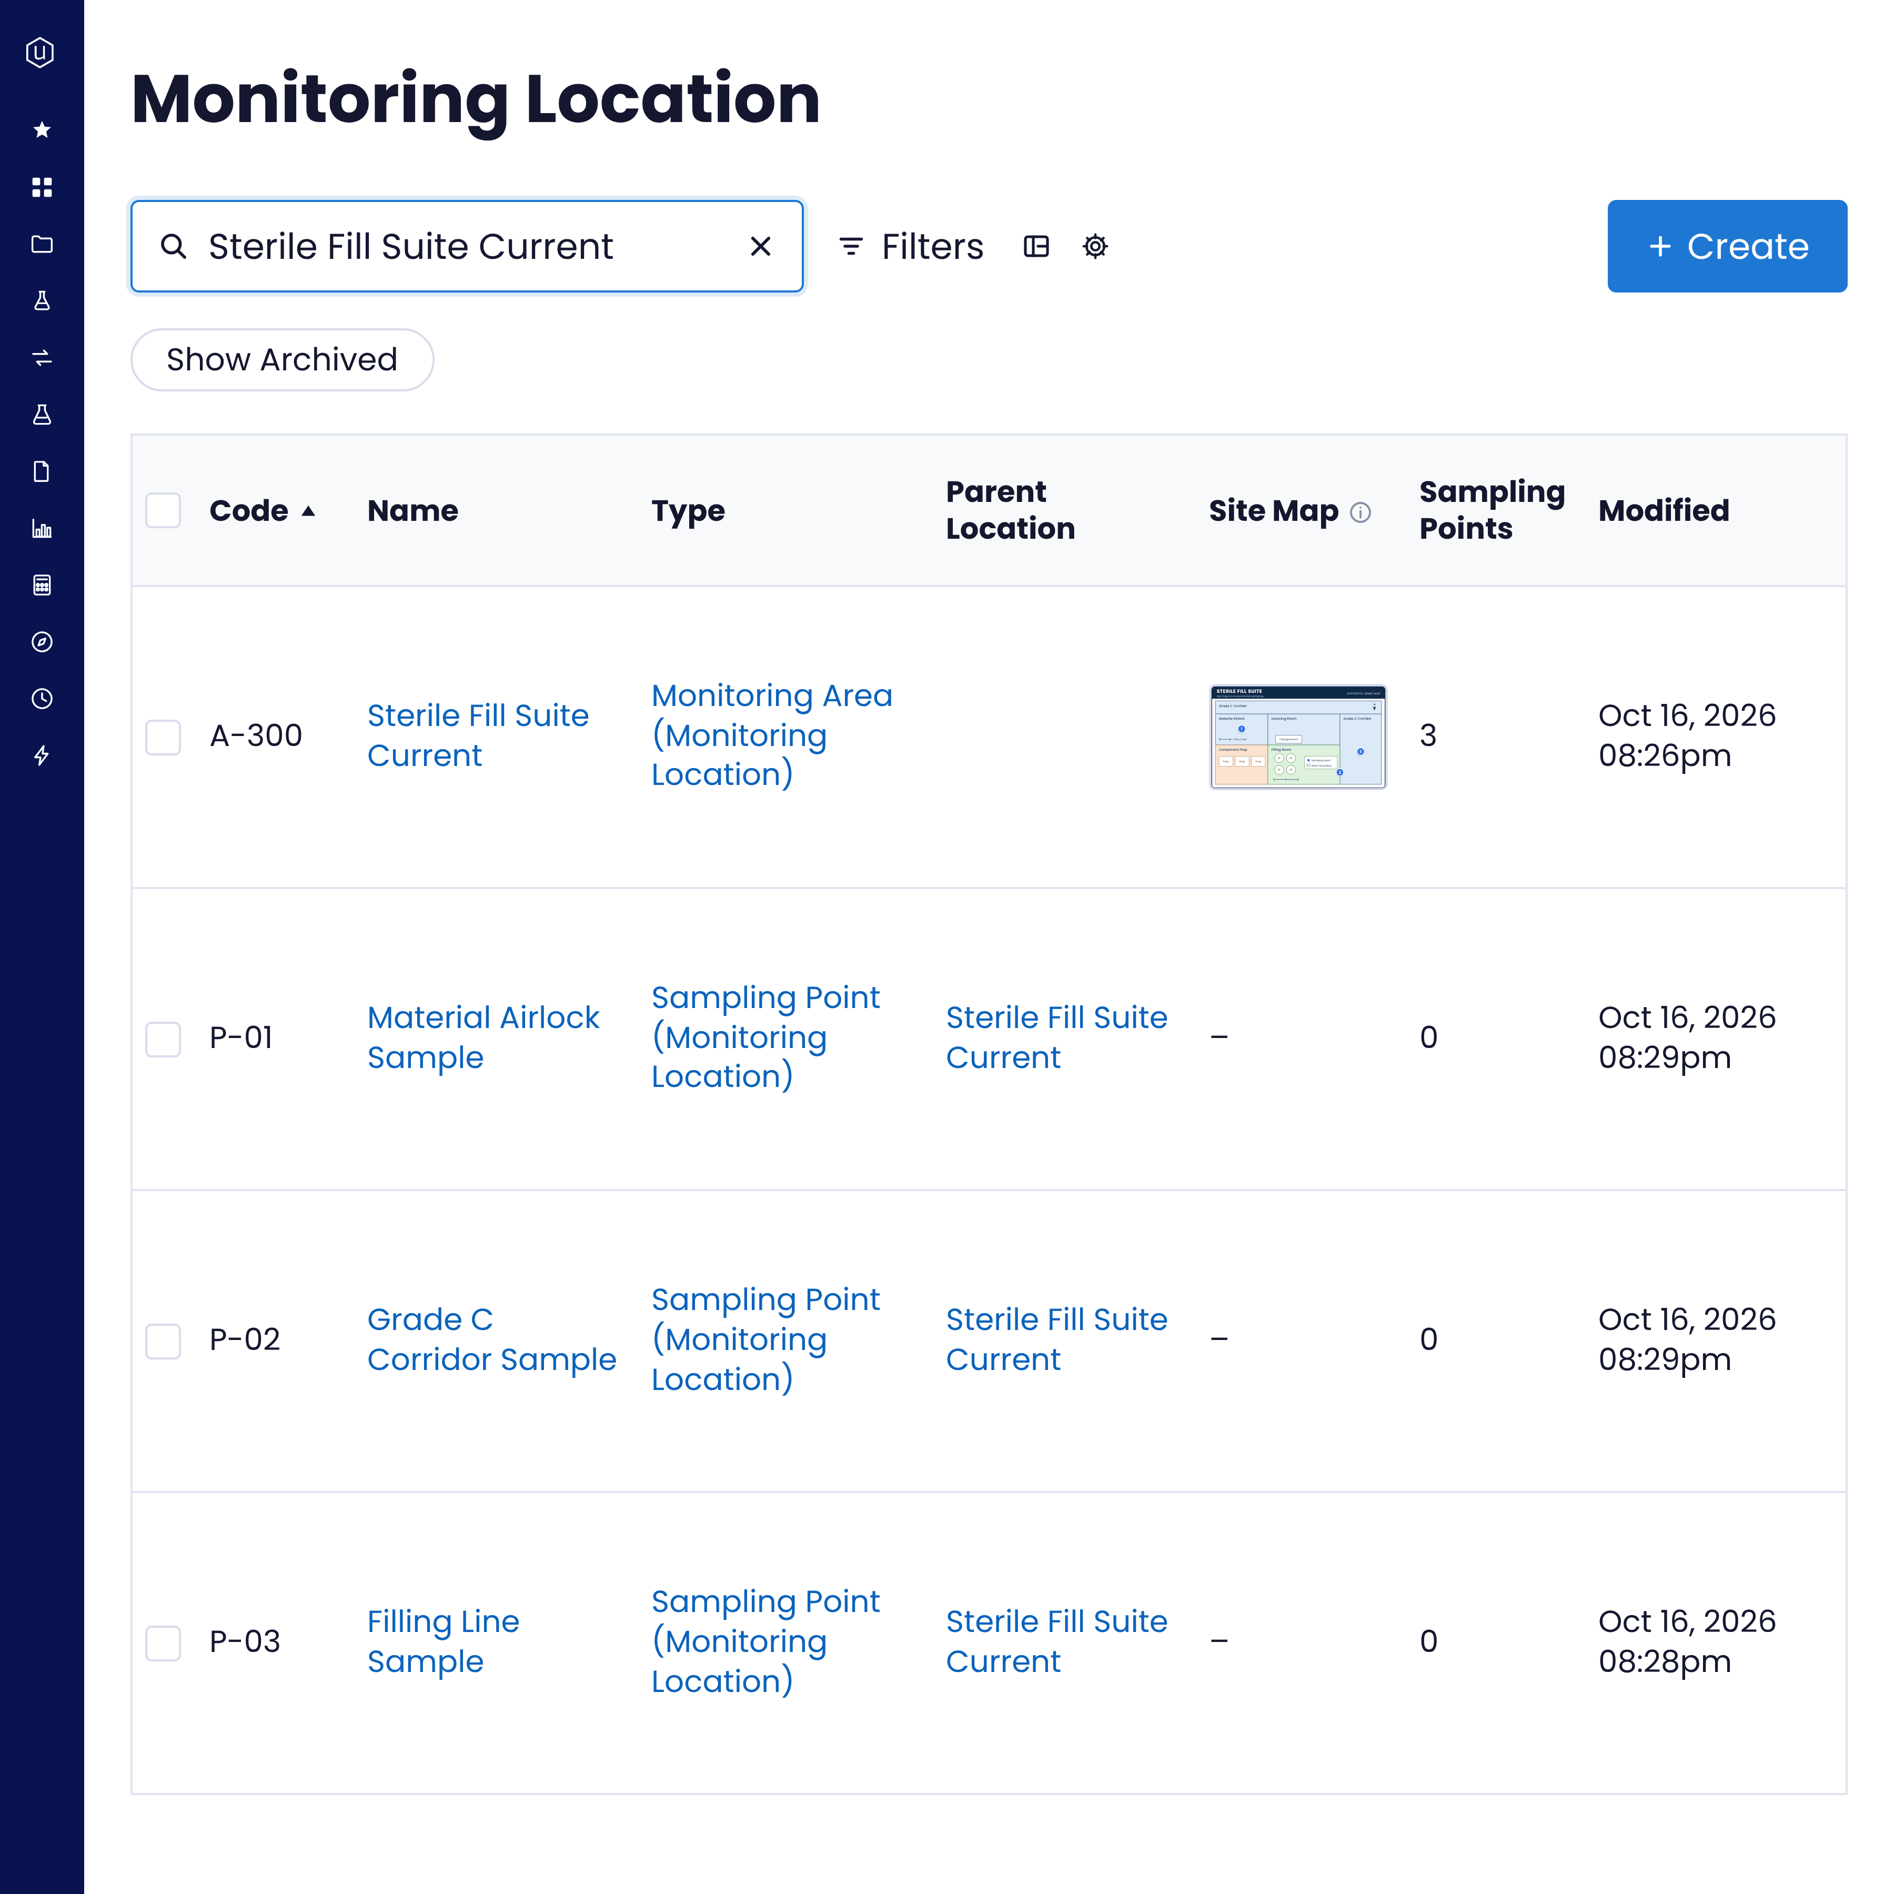Open the folder icon in sidebar
Viewport: 1894px width, 1894px height.
tap(41, 244)
